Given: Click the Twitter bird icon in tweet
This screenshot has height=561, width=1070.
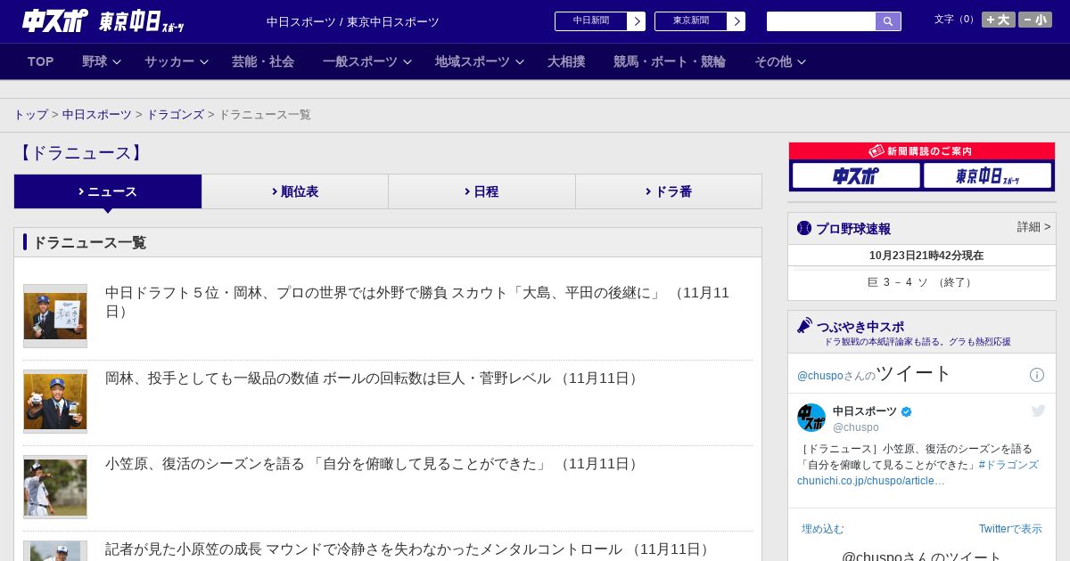Looking at the screenshot, I should [1038, 411].
